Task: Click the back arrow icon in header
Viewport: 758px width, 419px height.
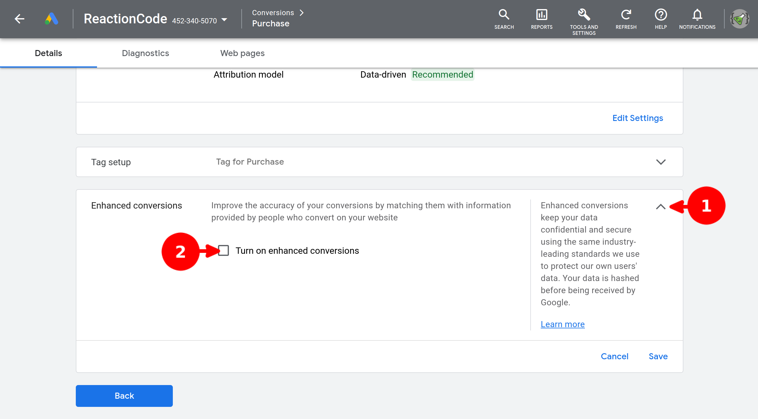Action: pyautogui.click(x=19, y=19)
